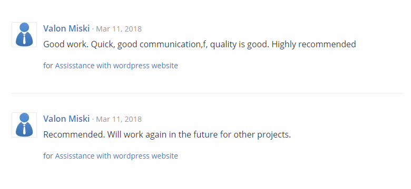The height and width of the screenshot is (189, 411).
Task: Click the 'for' label in the top review
Action: 48,66
